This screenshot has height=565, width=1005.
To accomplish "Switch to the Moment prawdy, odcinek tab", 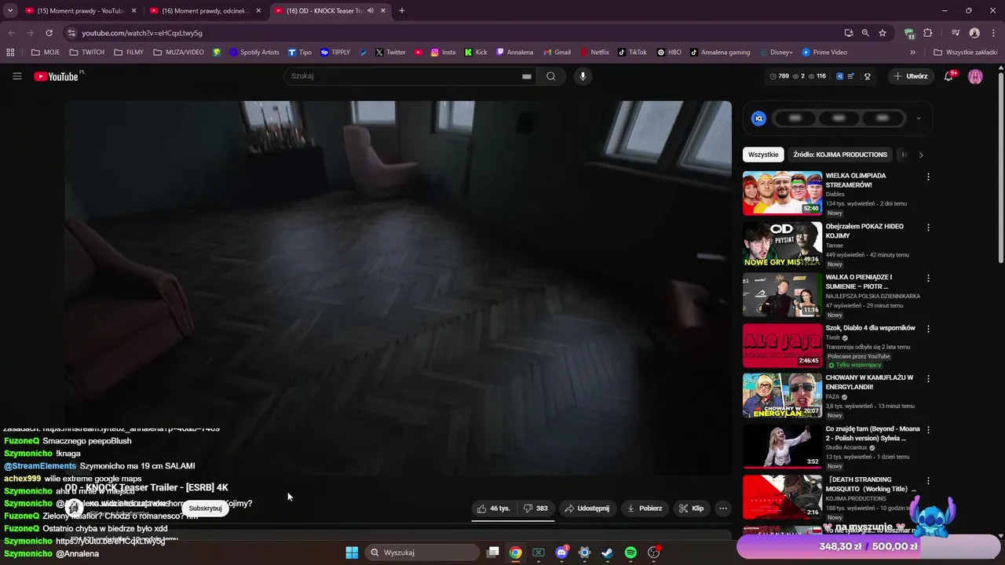I will [204, 11].
